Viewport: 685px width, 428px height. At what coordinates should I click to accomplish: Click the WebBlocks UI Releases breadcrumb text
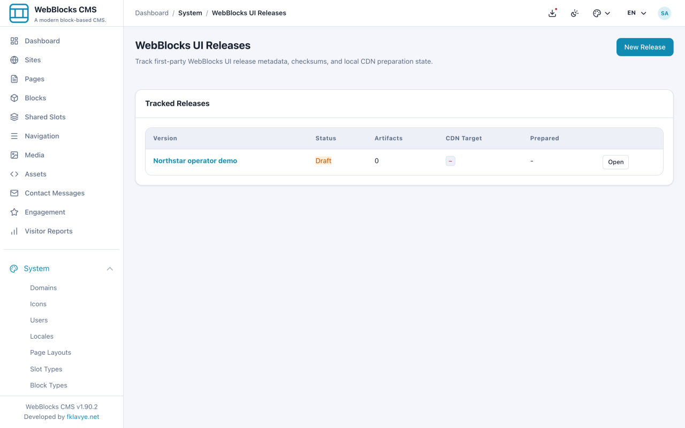249,13
